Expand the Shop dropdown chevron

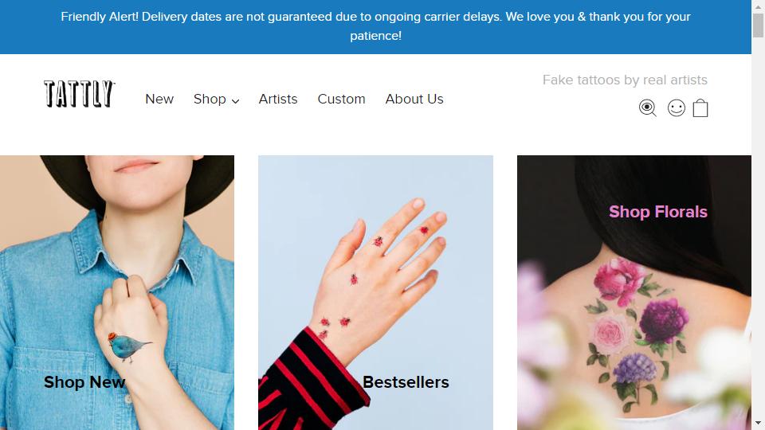pyautogui.click(x=235, y=101)
